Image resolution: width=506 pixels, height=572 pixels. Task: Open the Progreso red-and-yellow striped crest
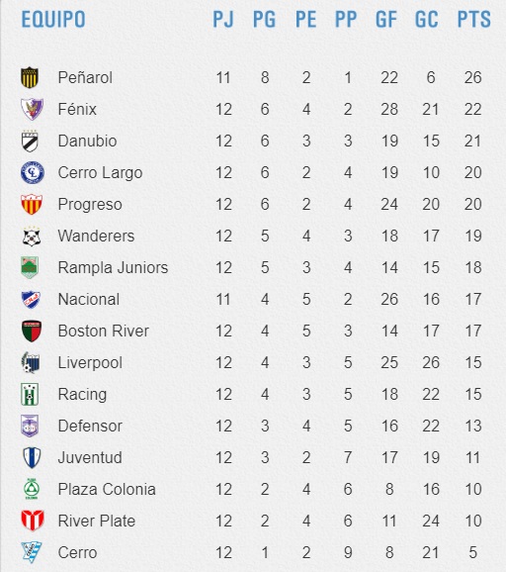point(32,204)
